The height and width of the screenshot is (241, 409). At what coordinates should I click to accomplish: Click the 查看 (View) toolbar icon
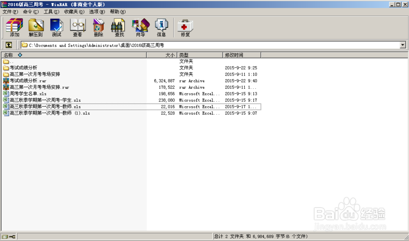pyautogui.click(x=77, y=27)
